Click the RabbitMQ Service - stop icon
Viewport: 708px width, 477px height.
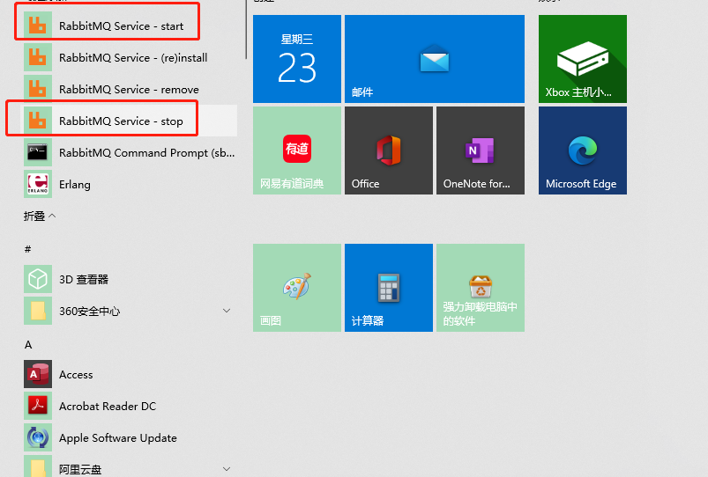click(x=38, y=121)
